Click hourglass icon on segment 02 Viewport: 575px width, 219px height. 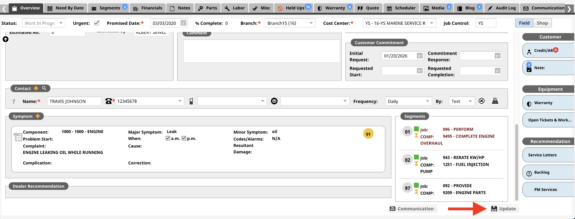[416, 163]
